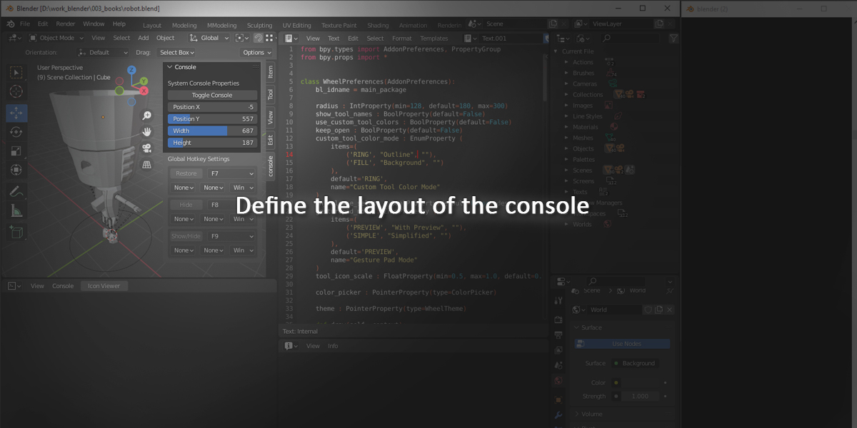Open World properties via the globe icon

[558, 380]
